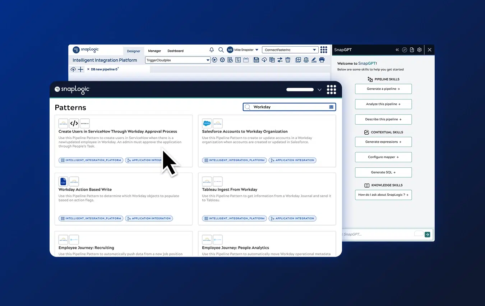Click the Generate a pipeline button
This screenshot has height=306, width=485.
click(383, 89)
